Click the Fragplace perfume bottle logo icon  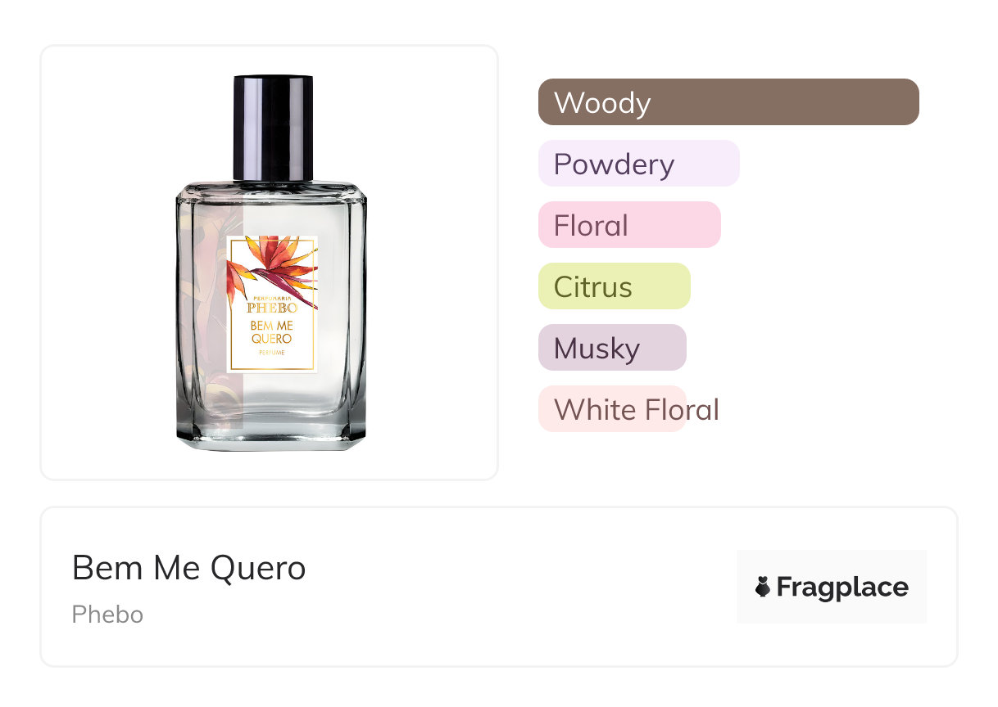pyautogui.click(x=763, y=587)
